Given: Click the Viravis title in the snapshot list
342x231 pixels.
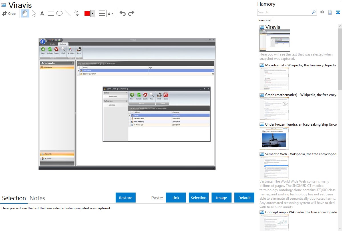Looking at the screenshot, I should 273,27.
